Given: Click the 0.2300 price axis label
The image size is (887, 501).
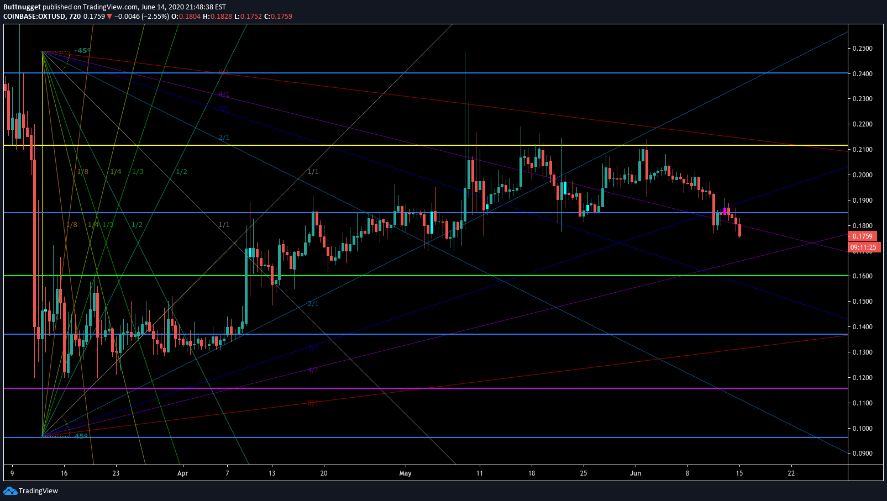Looking at the screenshot, I should point(863,99).
